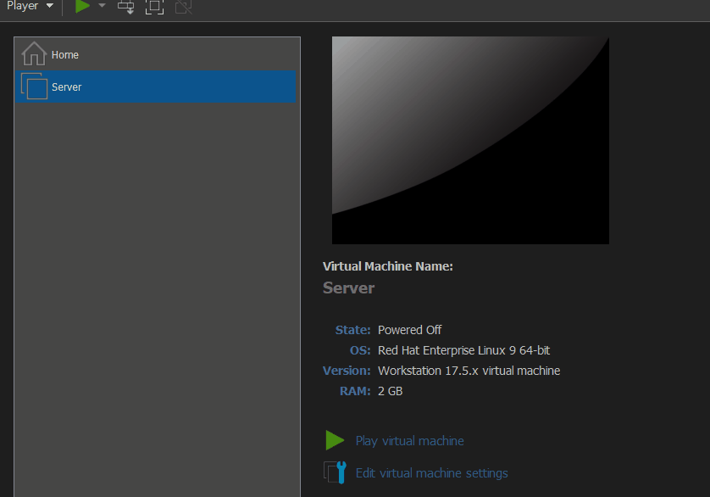
Task: Click the Virtual Machine Name label
Action: coord(387,266)
